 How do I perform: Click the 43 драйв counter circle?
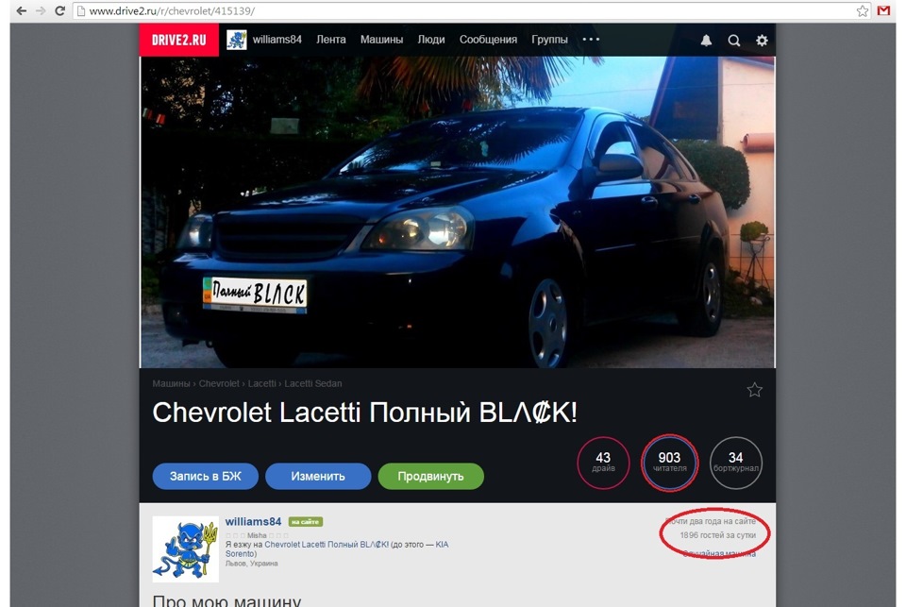[603, 463]
